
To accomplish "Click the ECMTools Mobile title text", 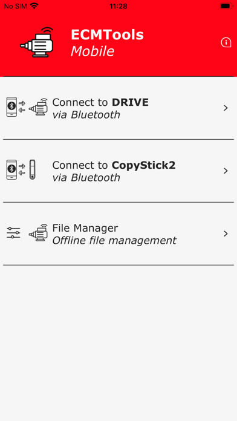I will [x=107, y=43].
